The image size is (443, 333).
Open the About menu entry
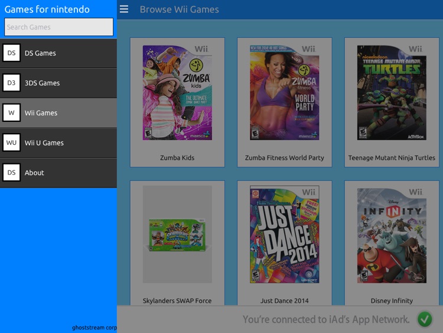click(x=58, y=173)
